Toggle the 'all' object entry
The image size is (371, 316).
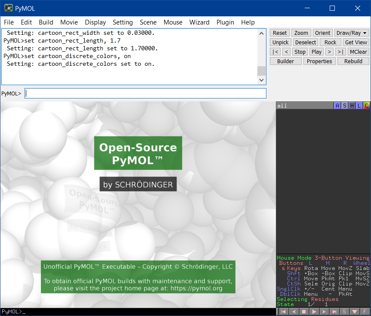[305, 106]
